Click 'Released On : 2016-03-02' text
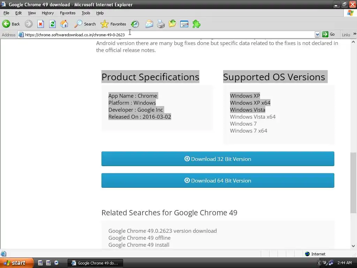 pos(139,117)
